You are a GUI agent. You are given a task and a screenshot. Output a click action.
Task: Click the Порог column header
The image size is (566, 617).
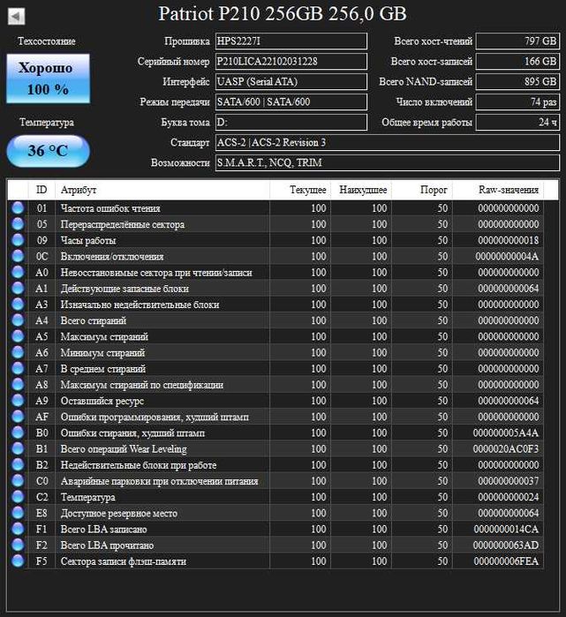422,190
